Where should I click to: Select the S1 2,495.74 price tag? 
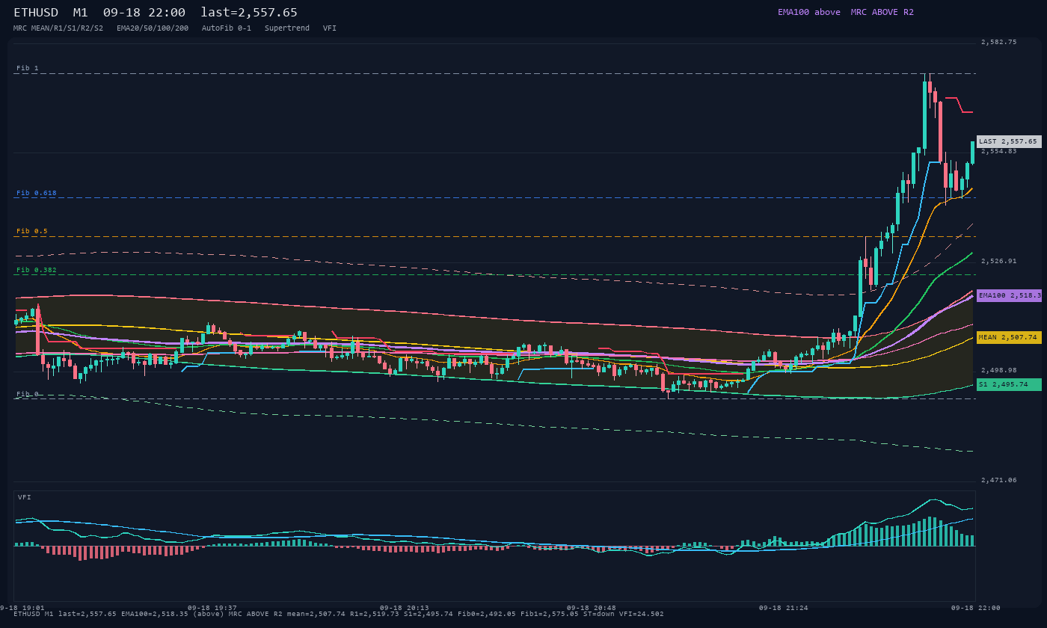pyautogui.click(x=1009, y=384)
